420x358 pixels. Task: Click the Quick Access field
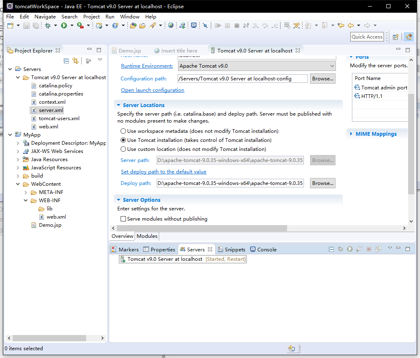coord(367,37)
